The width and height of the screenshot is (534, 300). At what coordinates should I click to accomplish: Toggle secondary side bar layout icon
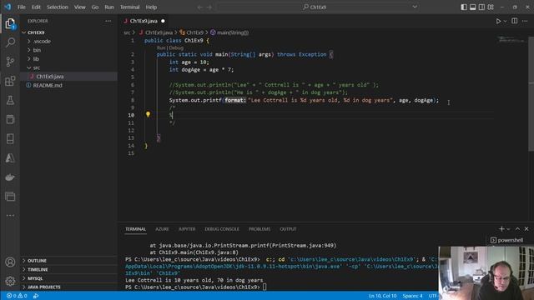tap(481, 7)
